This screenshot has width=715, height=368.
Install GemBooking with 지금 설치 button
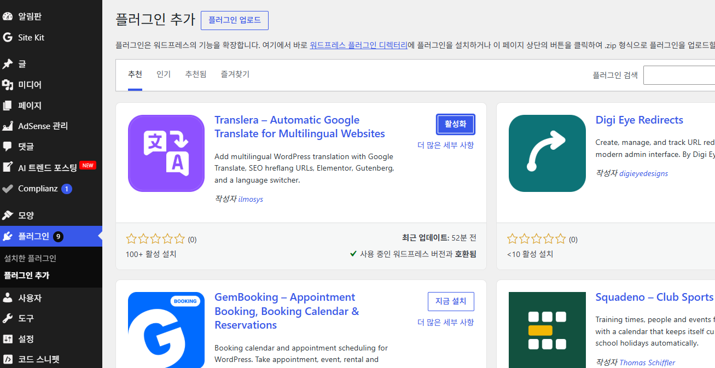451,301
